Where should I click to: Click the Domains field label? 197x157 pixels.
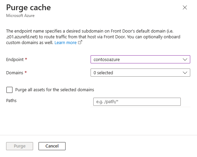(15, 73)
